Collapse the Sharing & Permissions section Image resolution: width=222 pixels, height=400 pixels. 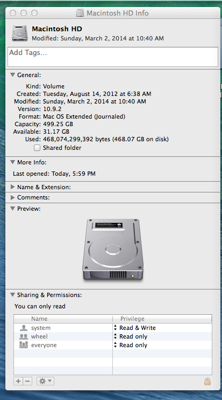[12, 295]
